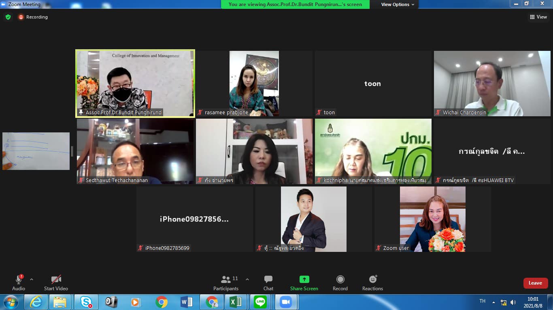Start recording with the Record button

tap(340, 283)
